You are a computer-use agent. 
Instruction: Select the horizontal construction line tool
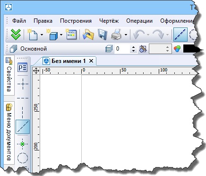pyautogui.click(x=23, y=98)
